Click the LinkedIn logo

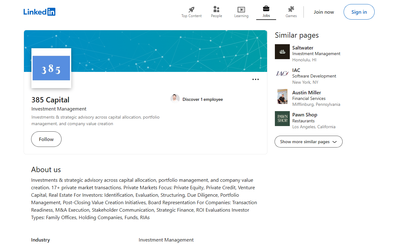pos(39,12)
